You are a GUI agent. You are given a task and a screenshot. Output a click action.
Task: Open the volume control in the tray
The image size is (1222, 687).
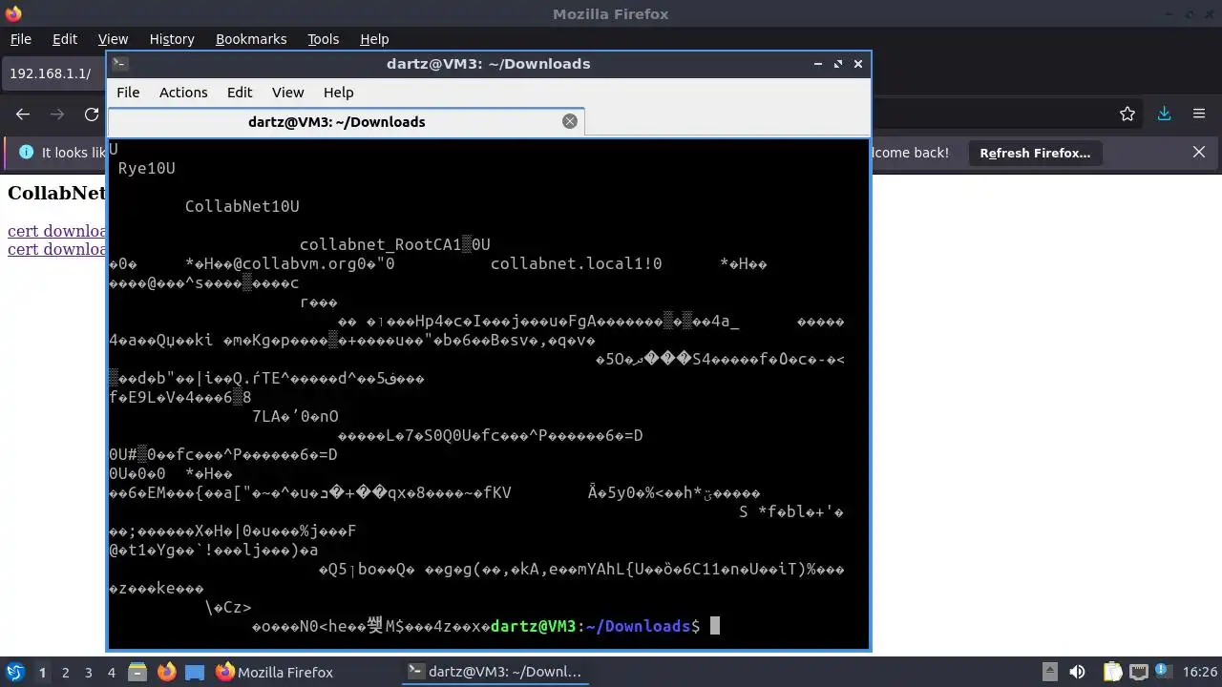pos(1078,672)
